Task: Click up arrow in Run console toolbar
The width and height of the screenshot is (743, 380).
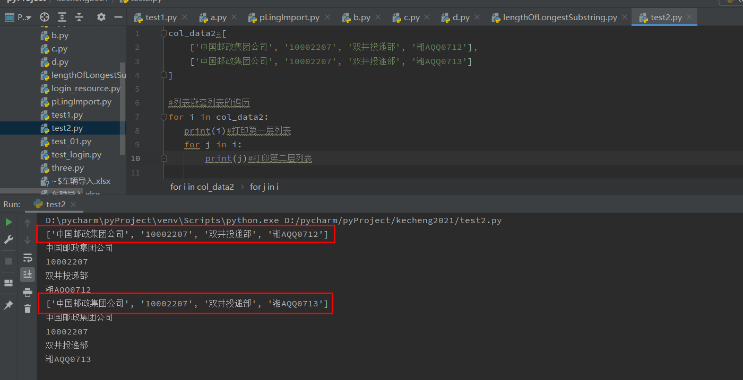Action: (28, 223)
